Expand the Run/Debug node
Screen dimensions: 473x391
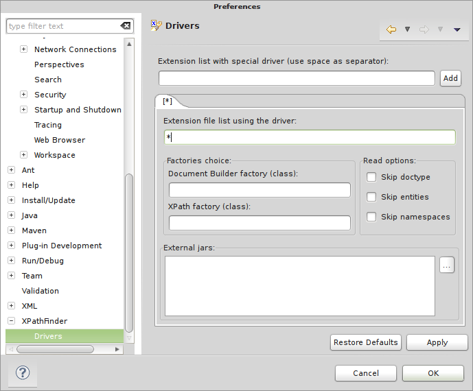pyautogui.click(x=11, y=260)
